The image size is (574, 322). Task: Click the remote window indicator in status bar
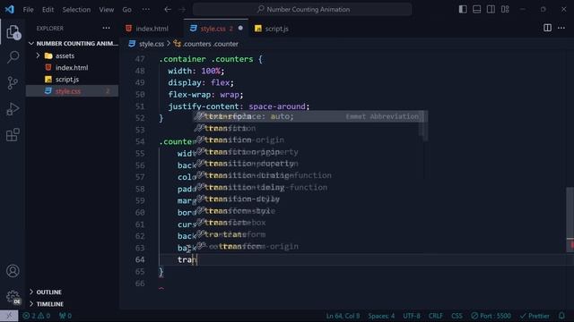pyautogui.click(x=9, y=316)
